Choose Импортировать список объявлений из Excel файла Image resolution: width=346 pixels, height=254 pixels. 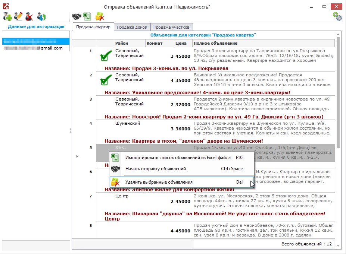pyautogui.click(x=182, y=158)
